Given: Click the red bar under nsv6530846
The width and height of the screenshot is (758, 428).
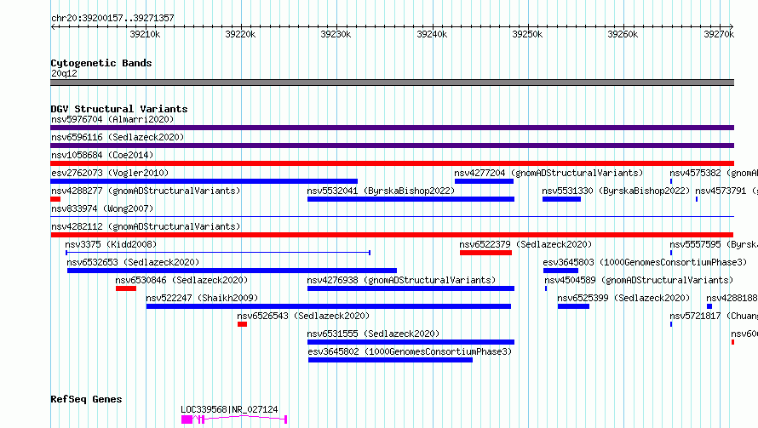Looking at the screenshot, I should pos(126,288).
